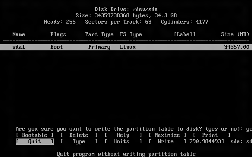Click the 34357.00 size value
This screenshot has height=157, width=252.
pos(237,47)
